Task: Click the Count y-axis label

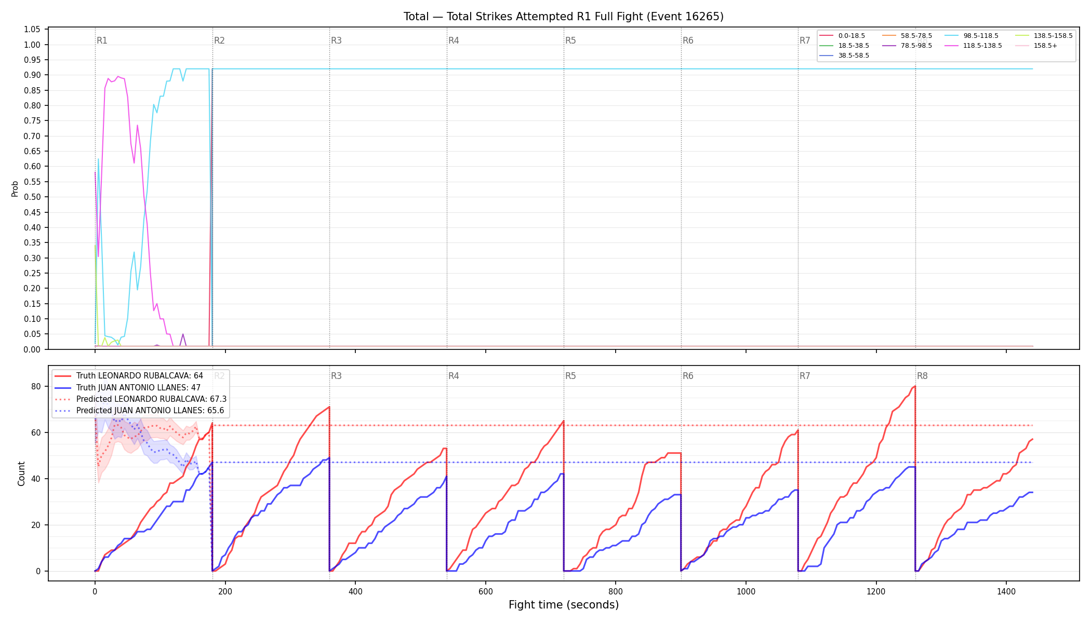Action: coord(21,473)
